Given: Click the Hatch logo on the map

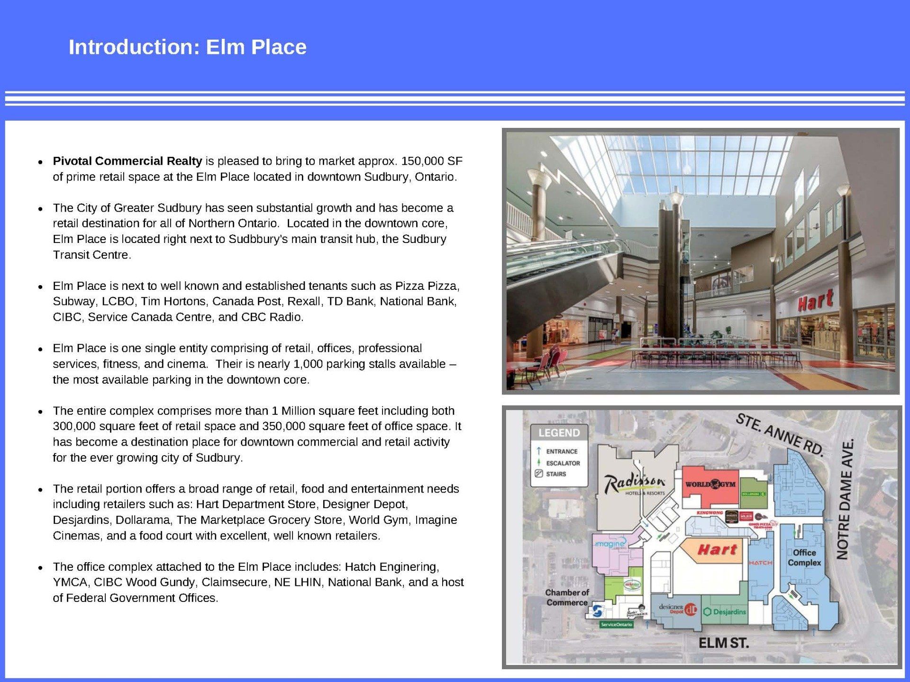Looking at the screenshot, I should (761, 563).
